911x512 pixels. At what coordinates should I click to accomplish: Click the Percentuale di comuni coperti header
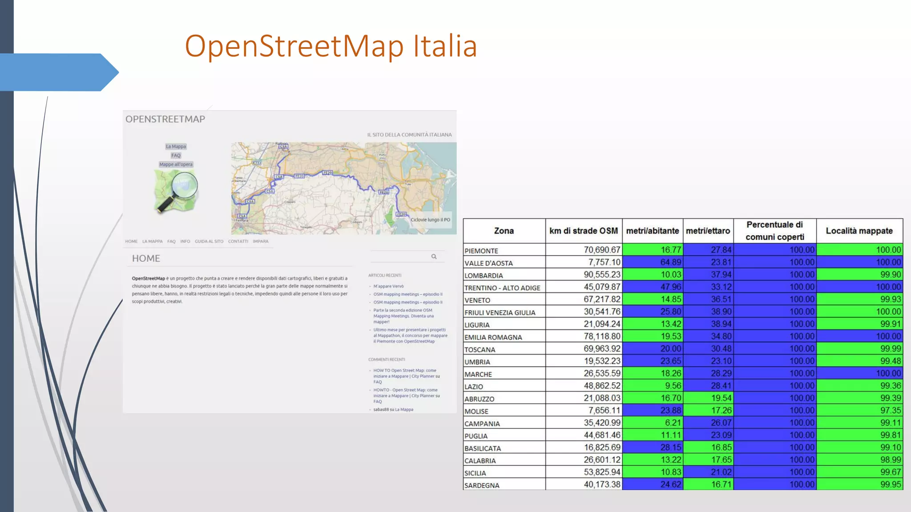[x=775, y=231]
